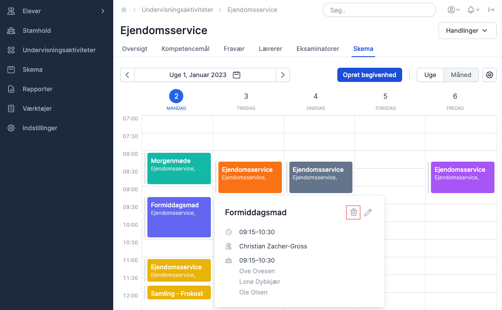Open the Eksaminatorer tab
This screenshot has height=310, width=502.
point(318,49)
